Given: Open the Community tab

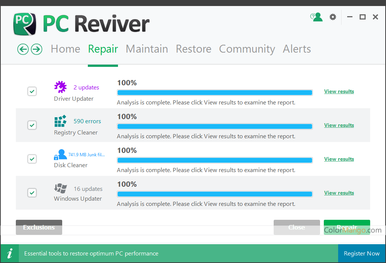Looking at the screenshot, I should pos(247,49).
